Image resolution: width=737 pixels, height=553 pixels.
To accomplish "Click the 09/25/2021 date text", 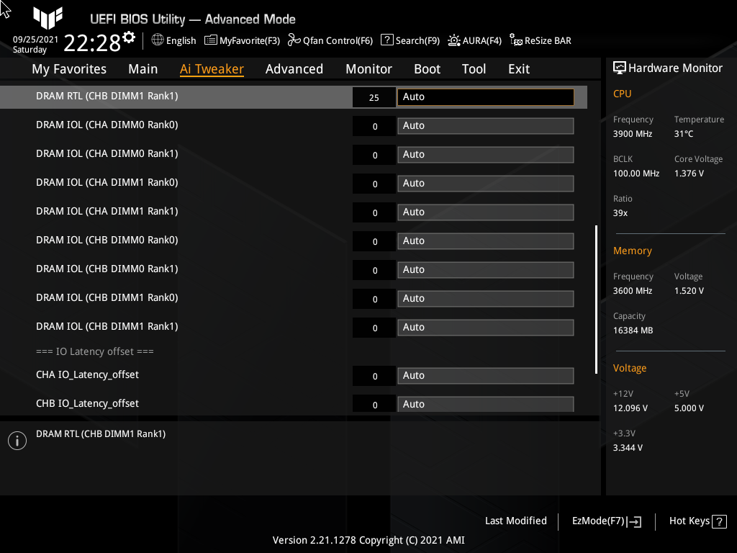I will coord(35,40).
